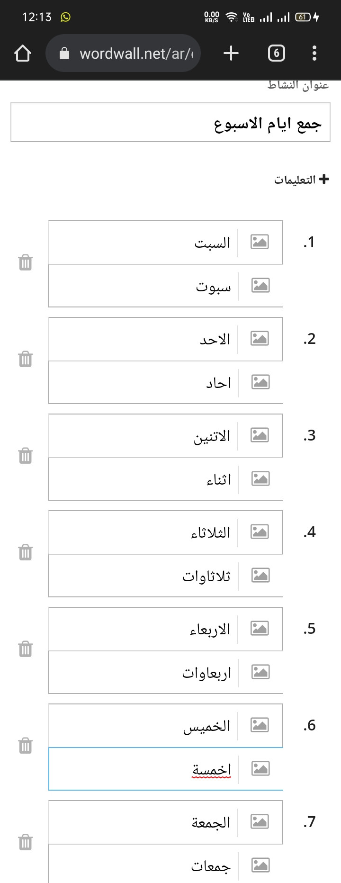Focus the wordwall.net address bar

[123, 53]
